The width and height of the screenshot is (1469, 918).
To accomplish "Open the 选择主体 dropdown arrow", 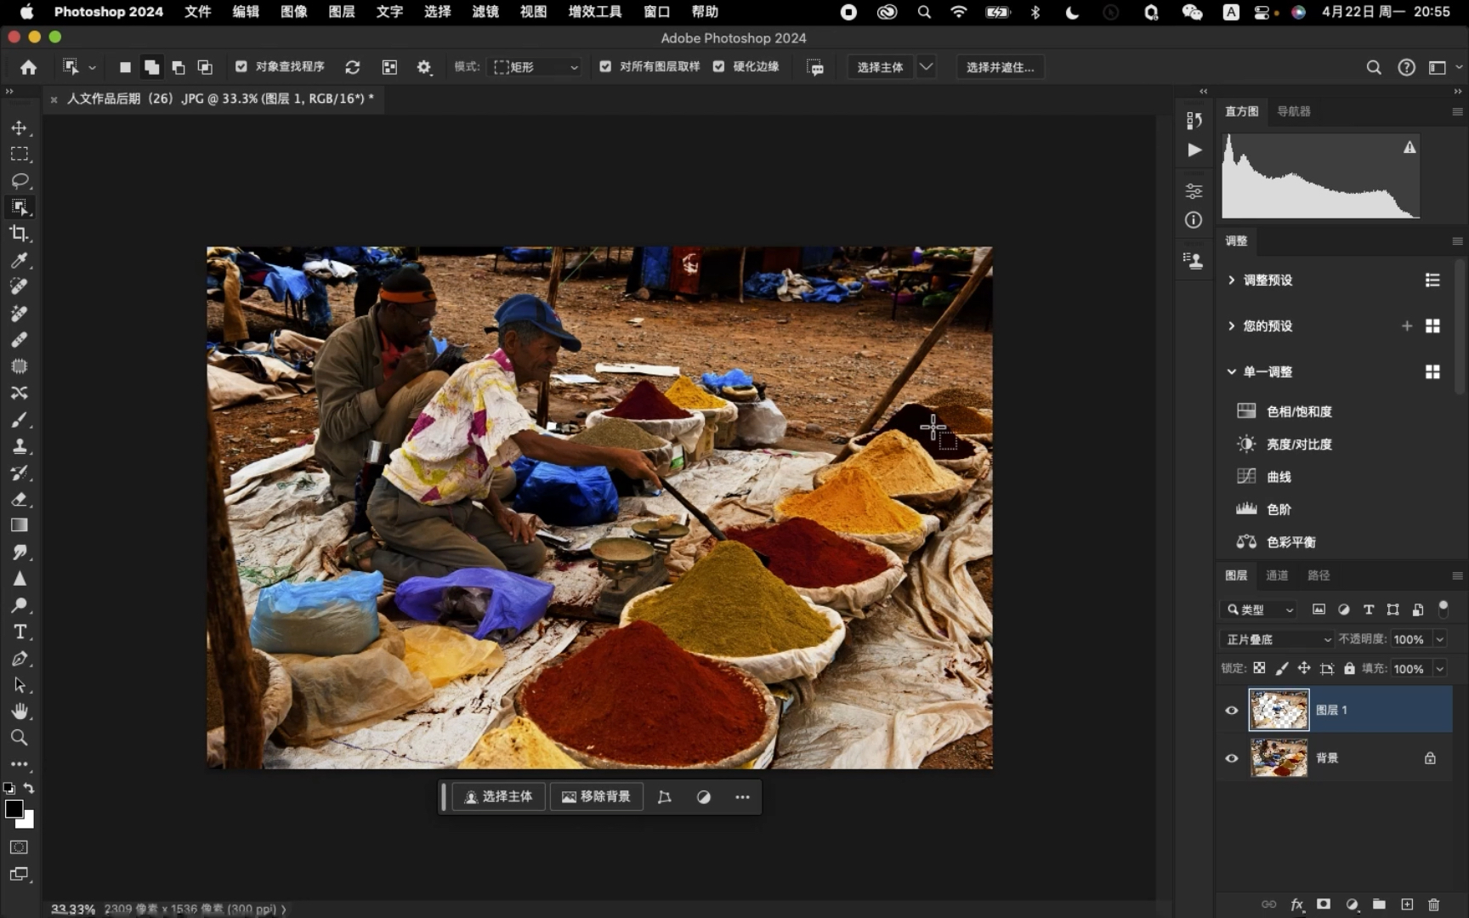I will [927, 67].
